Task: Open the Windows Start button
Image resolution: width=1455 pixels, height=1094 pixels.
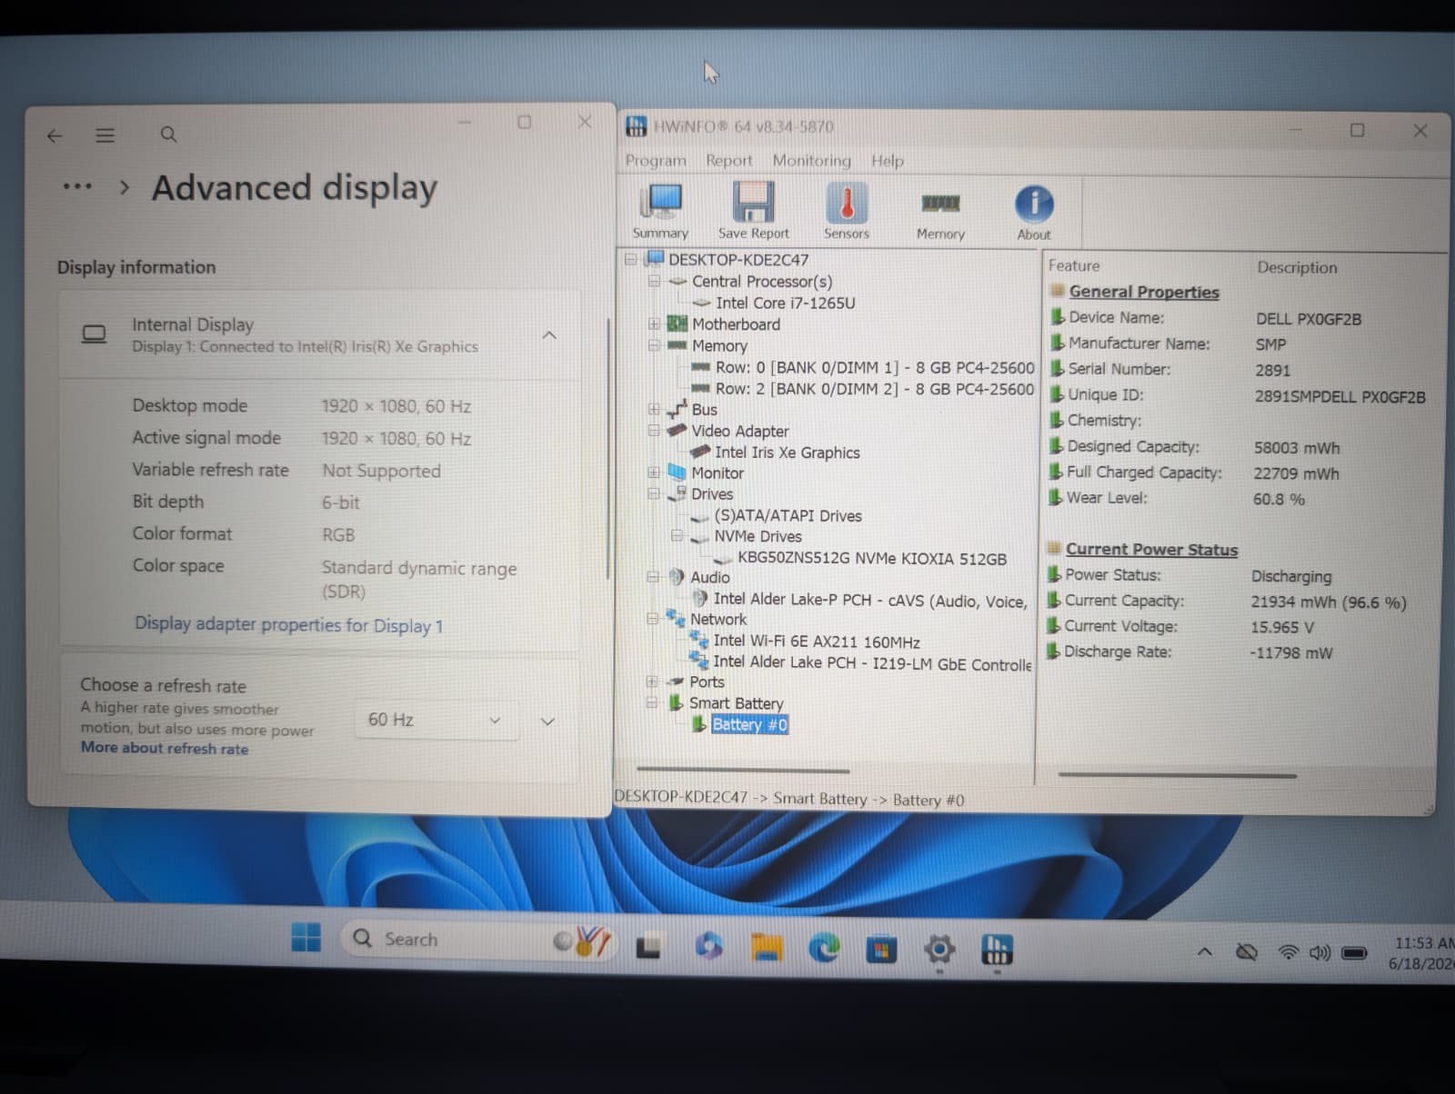Action: click(x=306, y=937)
